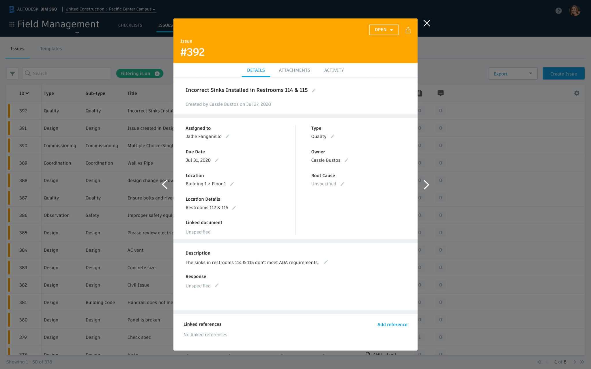This screenshot has height=369, width=591.
Task: Open the Pacific Center Campus project dropdown
Action: point(132,9)
